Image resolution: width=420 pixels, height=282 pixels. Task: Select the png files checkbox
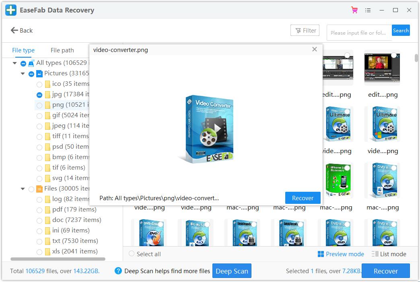tap(39, 104)
